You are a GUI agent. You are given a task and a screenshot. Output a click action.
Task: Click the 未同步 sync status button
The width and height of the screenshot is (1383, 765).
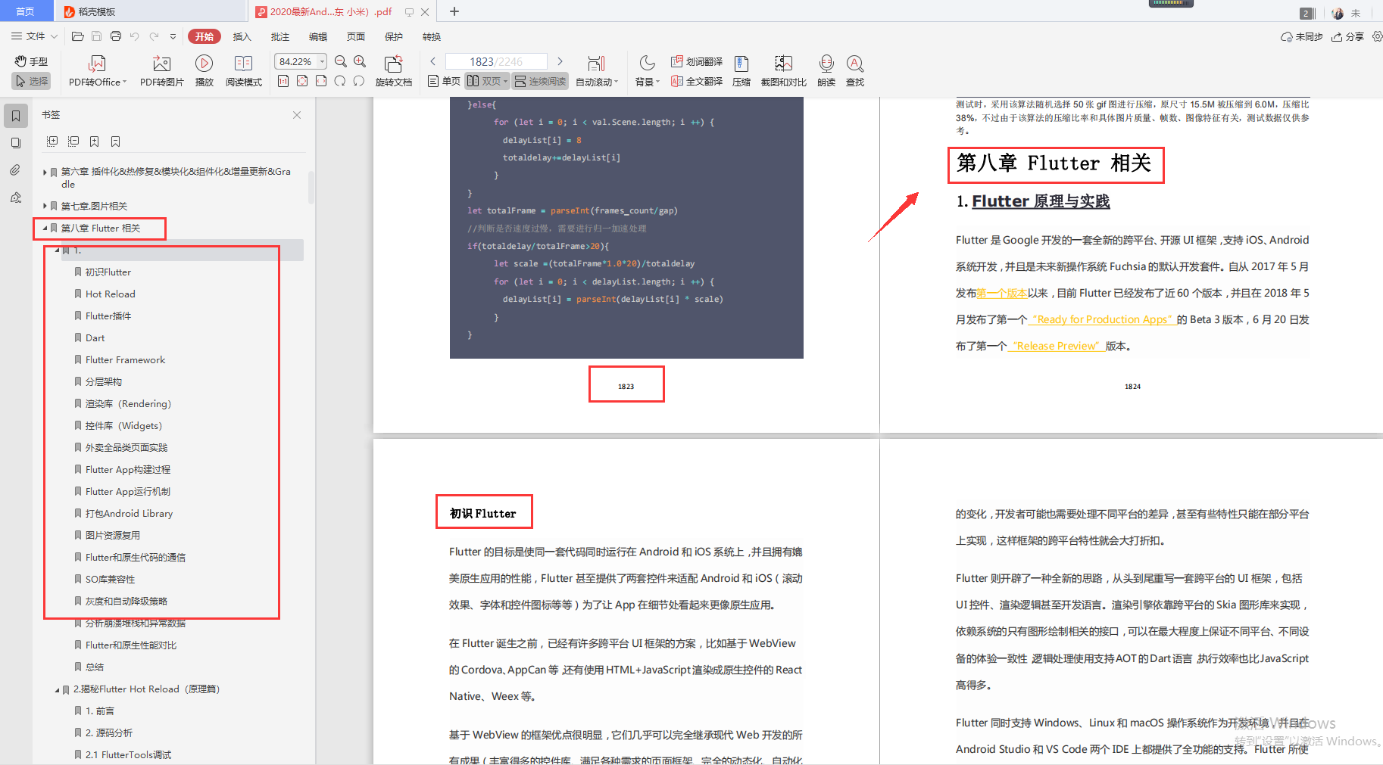(1301, 36)
